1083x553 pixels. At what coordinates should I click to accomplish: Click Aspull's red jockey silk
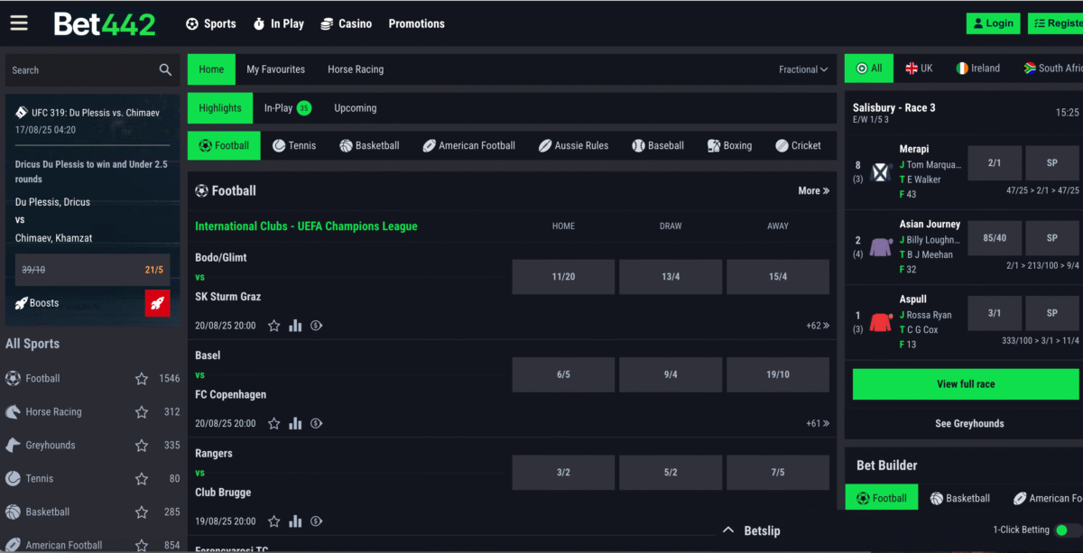coord(882,321)
